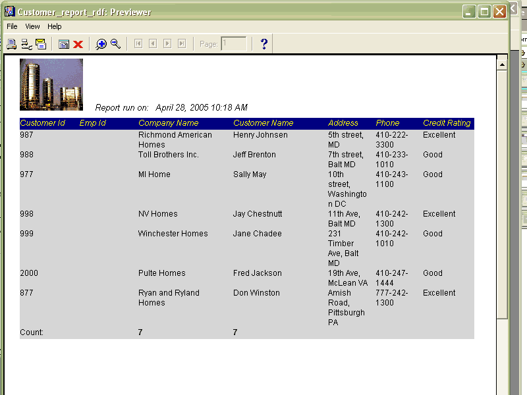
Task: Open the File menu
Action: (12, 26)
